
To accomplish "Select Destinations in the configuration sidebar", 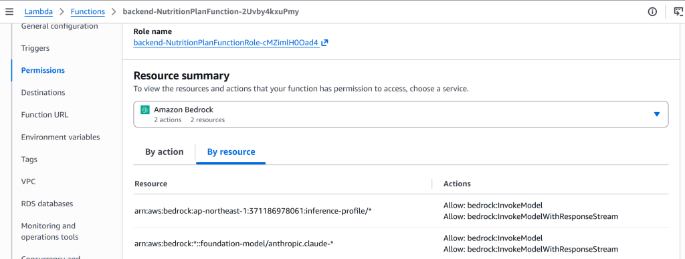I will (43, 92).
